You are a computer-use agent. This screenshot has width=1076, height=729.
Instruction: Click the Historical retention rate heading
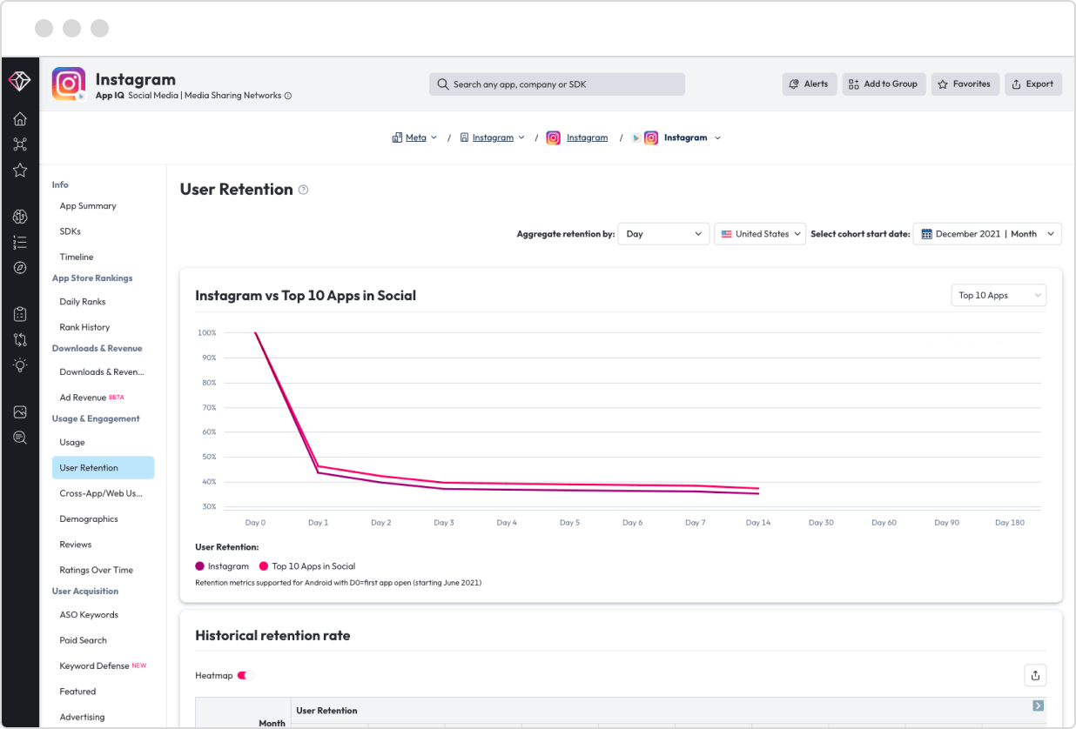click(272, 636)
